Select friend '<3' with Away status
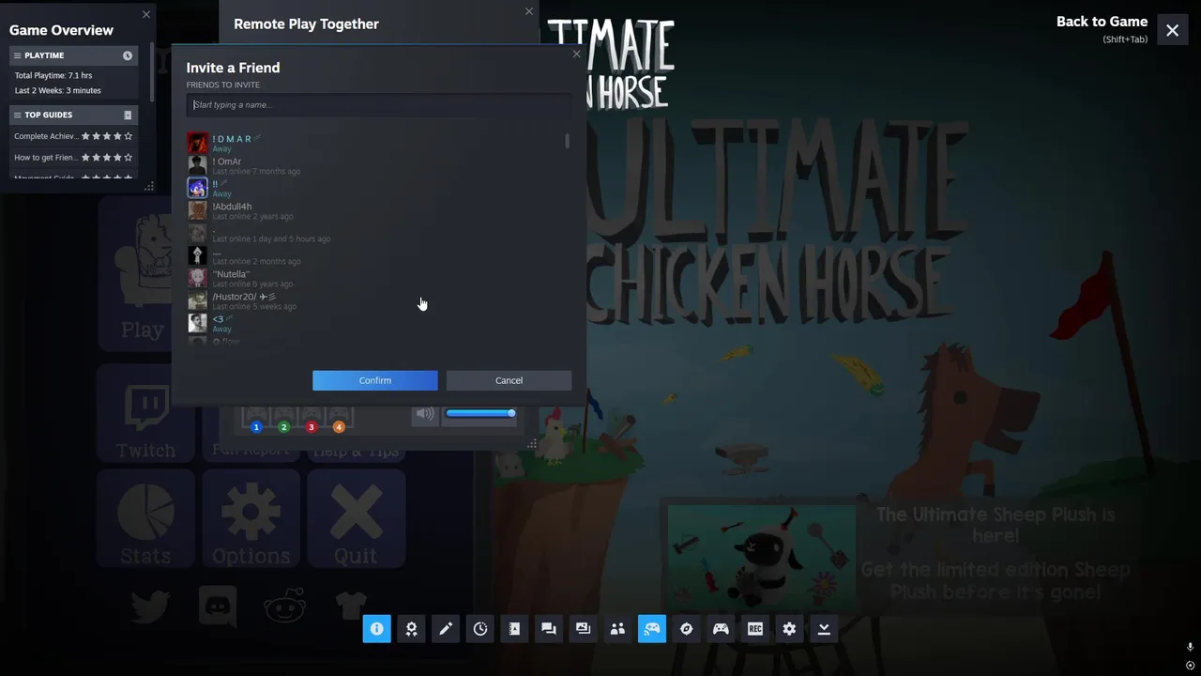 click(x=375, y=323)
